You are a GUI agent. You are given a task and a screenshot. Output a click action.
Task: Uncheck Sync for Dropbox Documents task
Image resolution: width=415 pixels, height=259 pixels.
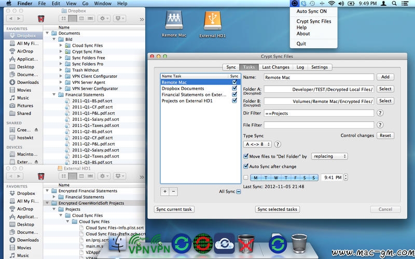point(234,88)
